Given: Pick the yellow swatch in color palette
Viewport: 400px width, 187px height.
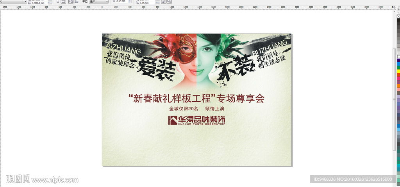Looking at the screenshot, I should pyautogui.click(x=398, y=71).
